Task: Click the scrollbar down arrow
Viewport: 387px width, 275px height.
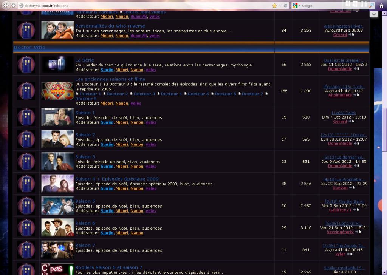Action: [384, 272]
